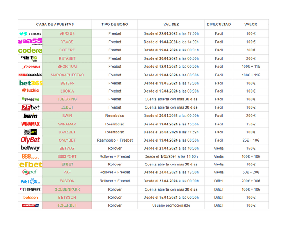The height and width of the screenshot is (229, 298).
Task: Click the paf logo
Action: click(x=30, y=172)
